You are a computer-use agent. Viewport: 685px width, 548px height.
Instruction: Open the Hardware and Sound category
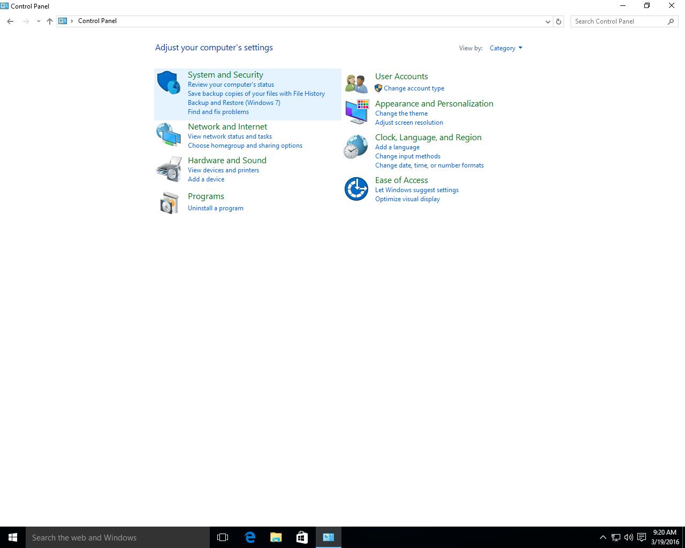pos(227,161)
